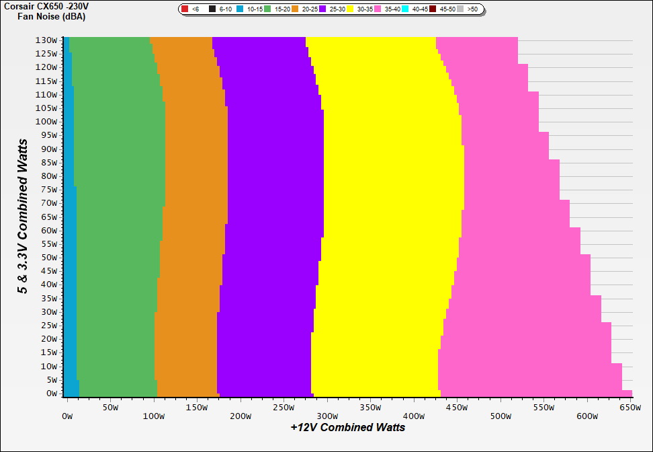Click the blue 10-15 legend swatch

[x=241, y=9]
